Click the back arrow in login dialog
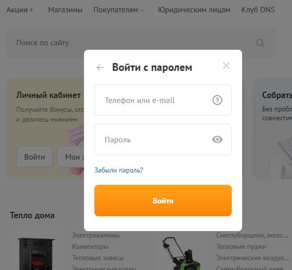The height and width of the screenshot is (270, 292). pyautogui.click(x=100, y=67)
